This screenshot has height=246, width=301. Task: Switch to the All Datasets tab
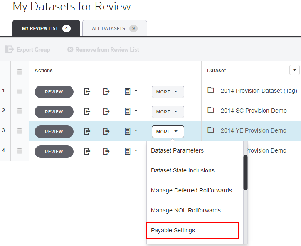click(x=114, y=28)
